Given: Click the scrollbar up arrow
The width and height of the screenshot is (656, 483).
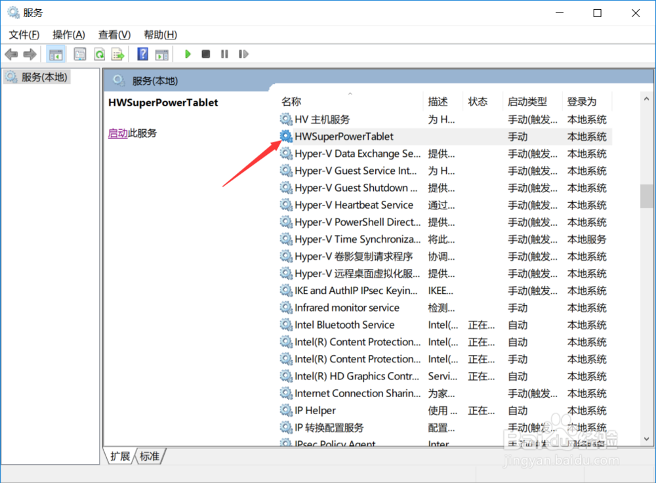Looking at the screenshot, I should coord(646,99).
